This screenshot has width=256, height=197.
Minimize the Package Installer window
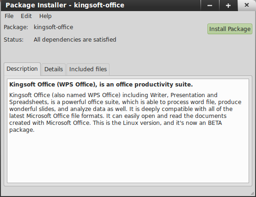point(210,6)
